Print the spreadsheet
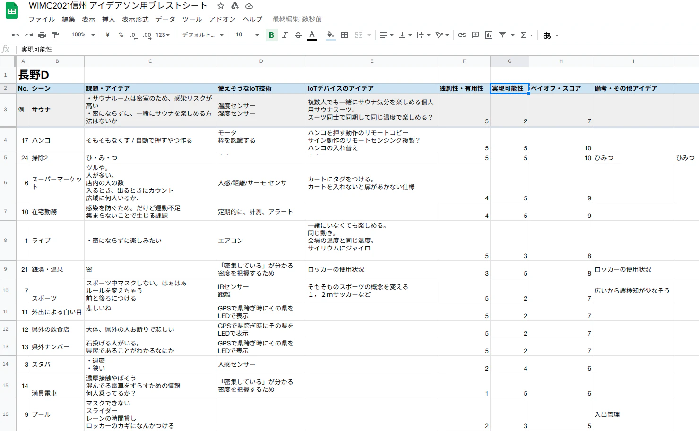This screenshot has height=431, width=699. (x=42, y=35)
